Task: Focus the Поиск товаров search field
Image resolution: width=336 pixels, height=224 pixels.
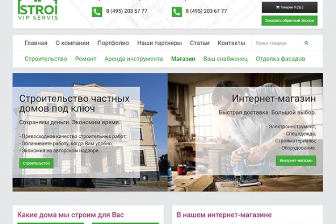Action: (x=279, y=43)
